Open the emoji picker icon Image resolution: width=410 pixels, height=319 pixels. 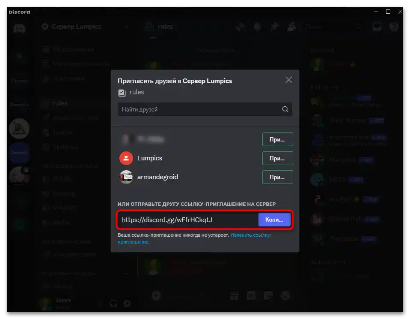285,296
